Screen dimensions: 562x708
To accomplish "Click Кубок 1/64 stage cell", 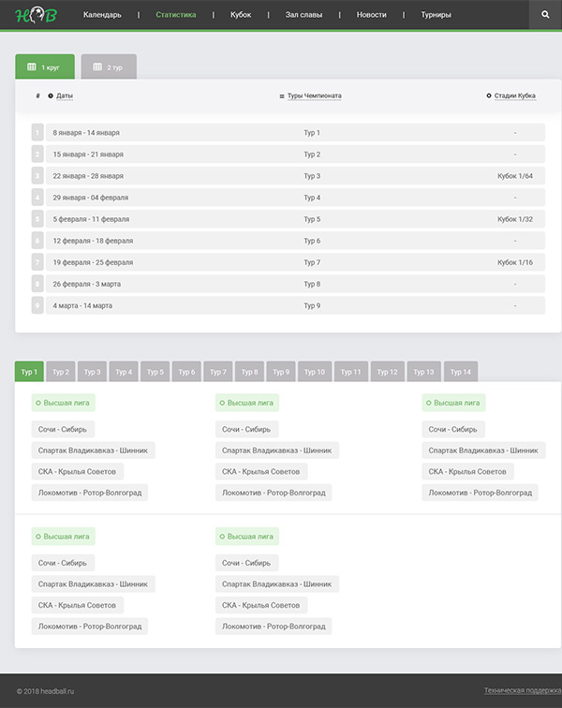I will [515, 176].
